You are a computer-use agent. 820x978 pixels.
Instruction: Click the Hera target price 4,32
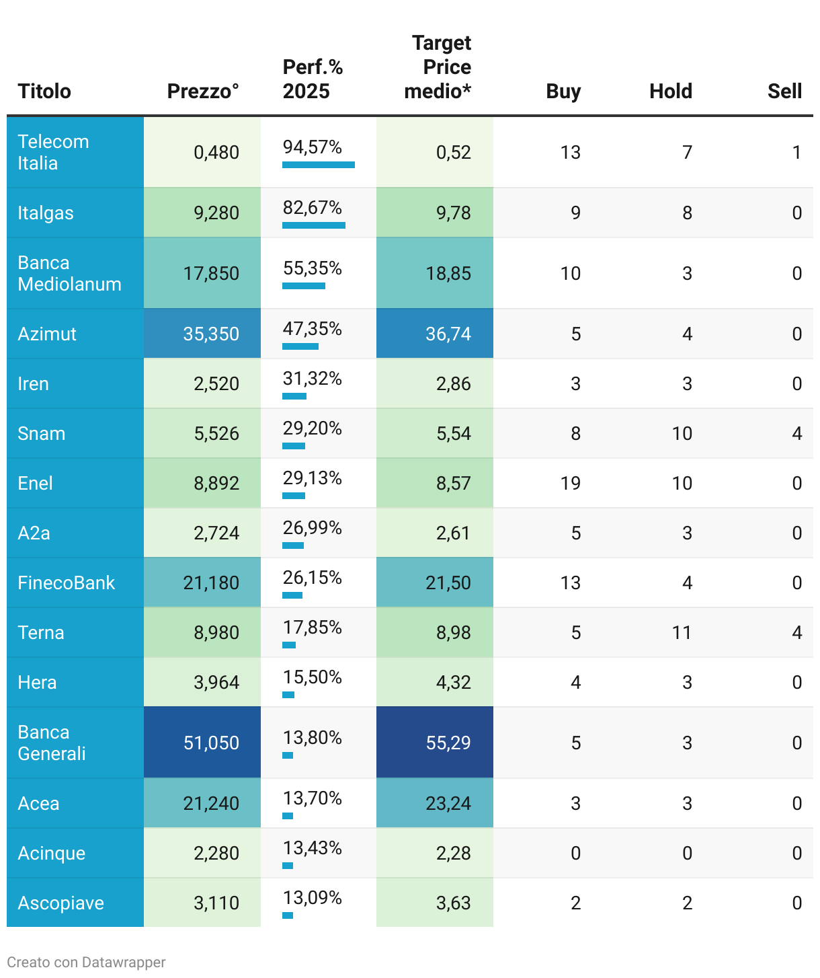tap(454, 682)
